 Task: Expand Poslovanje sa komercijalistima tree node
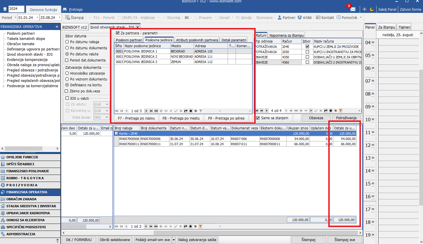3,86
